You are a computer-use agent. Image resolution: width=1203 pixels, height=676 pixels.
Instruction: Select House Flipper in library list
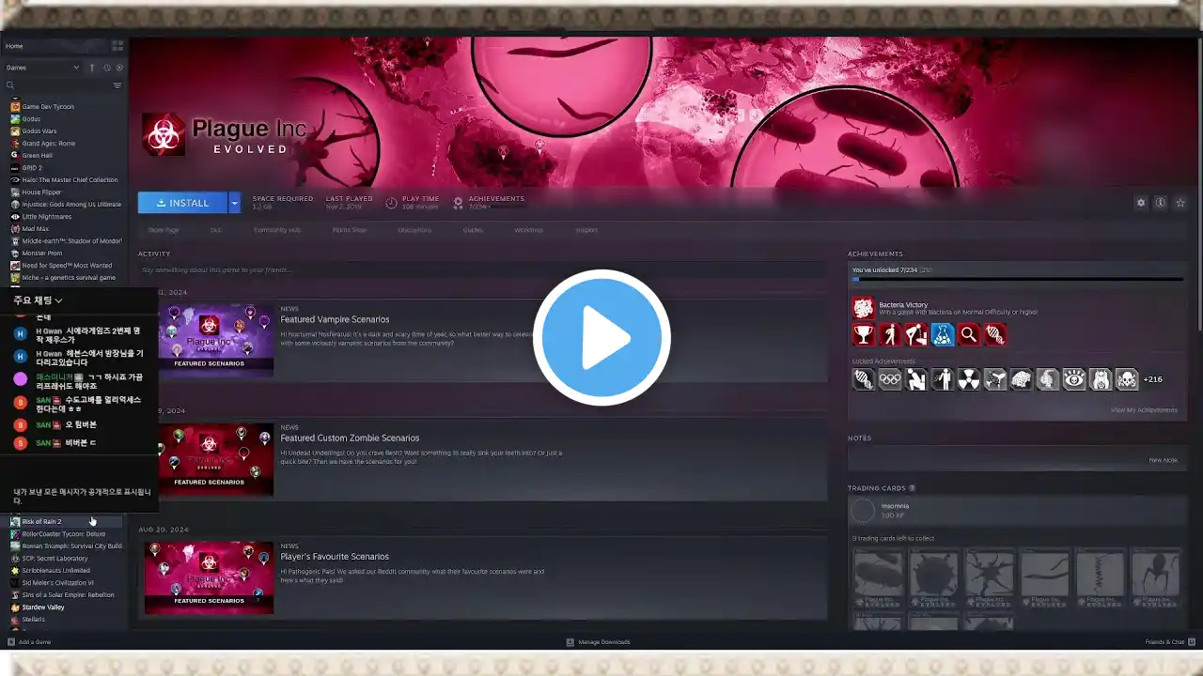click(42, 192)
